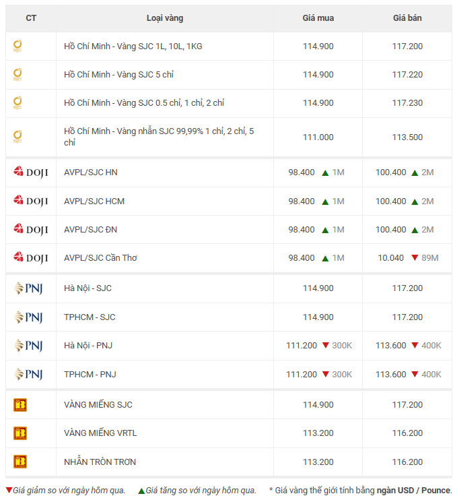Click sell price 116.200 for NHẪN TRÒN TRƠN
This screenshot has height=500, width=457.
click(x=407, y=462)
